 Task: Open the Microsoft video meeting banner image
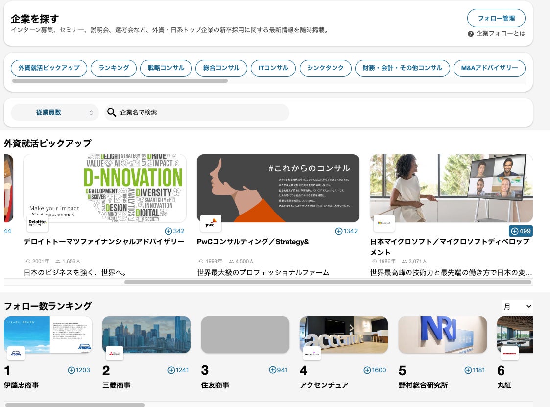pos(452,188)
